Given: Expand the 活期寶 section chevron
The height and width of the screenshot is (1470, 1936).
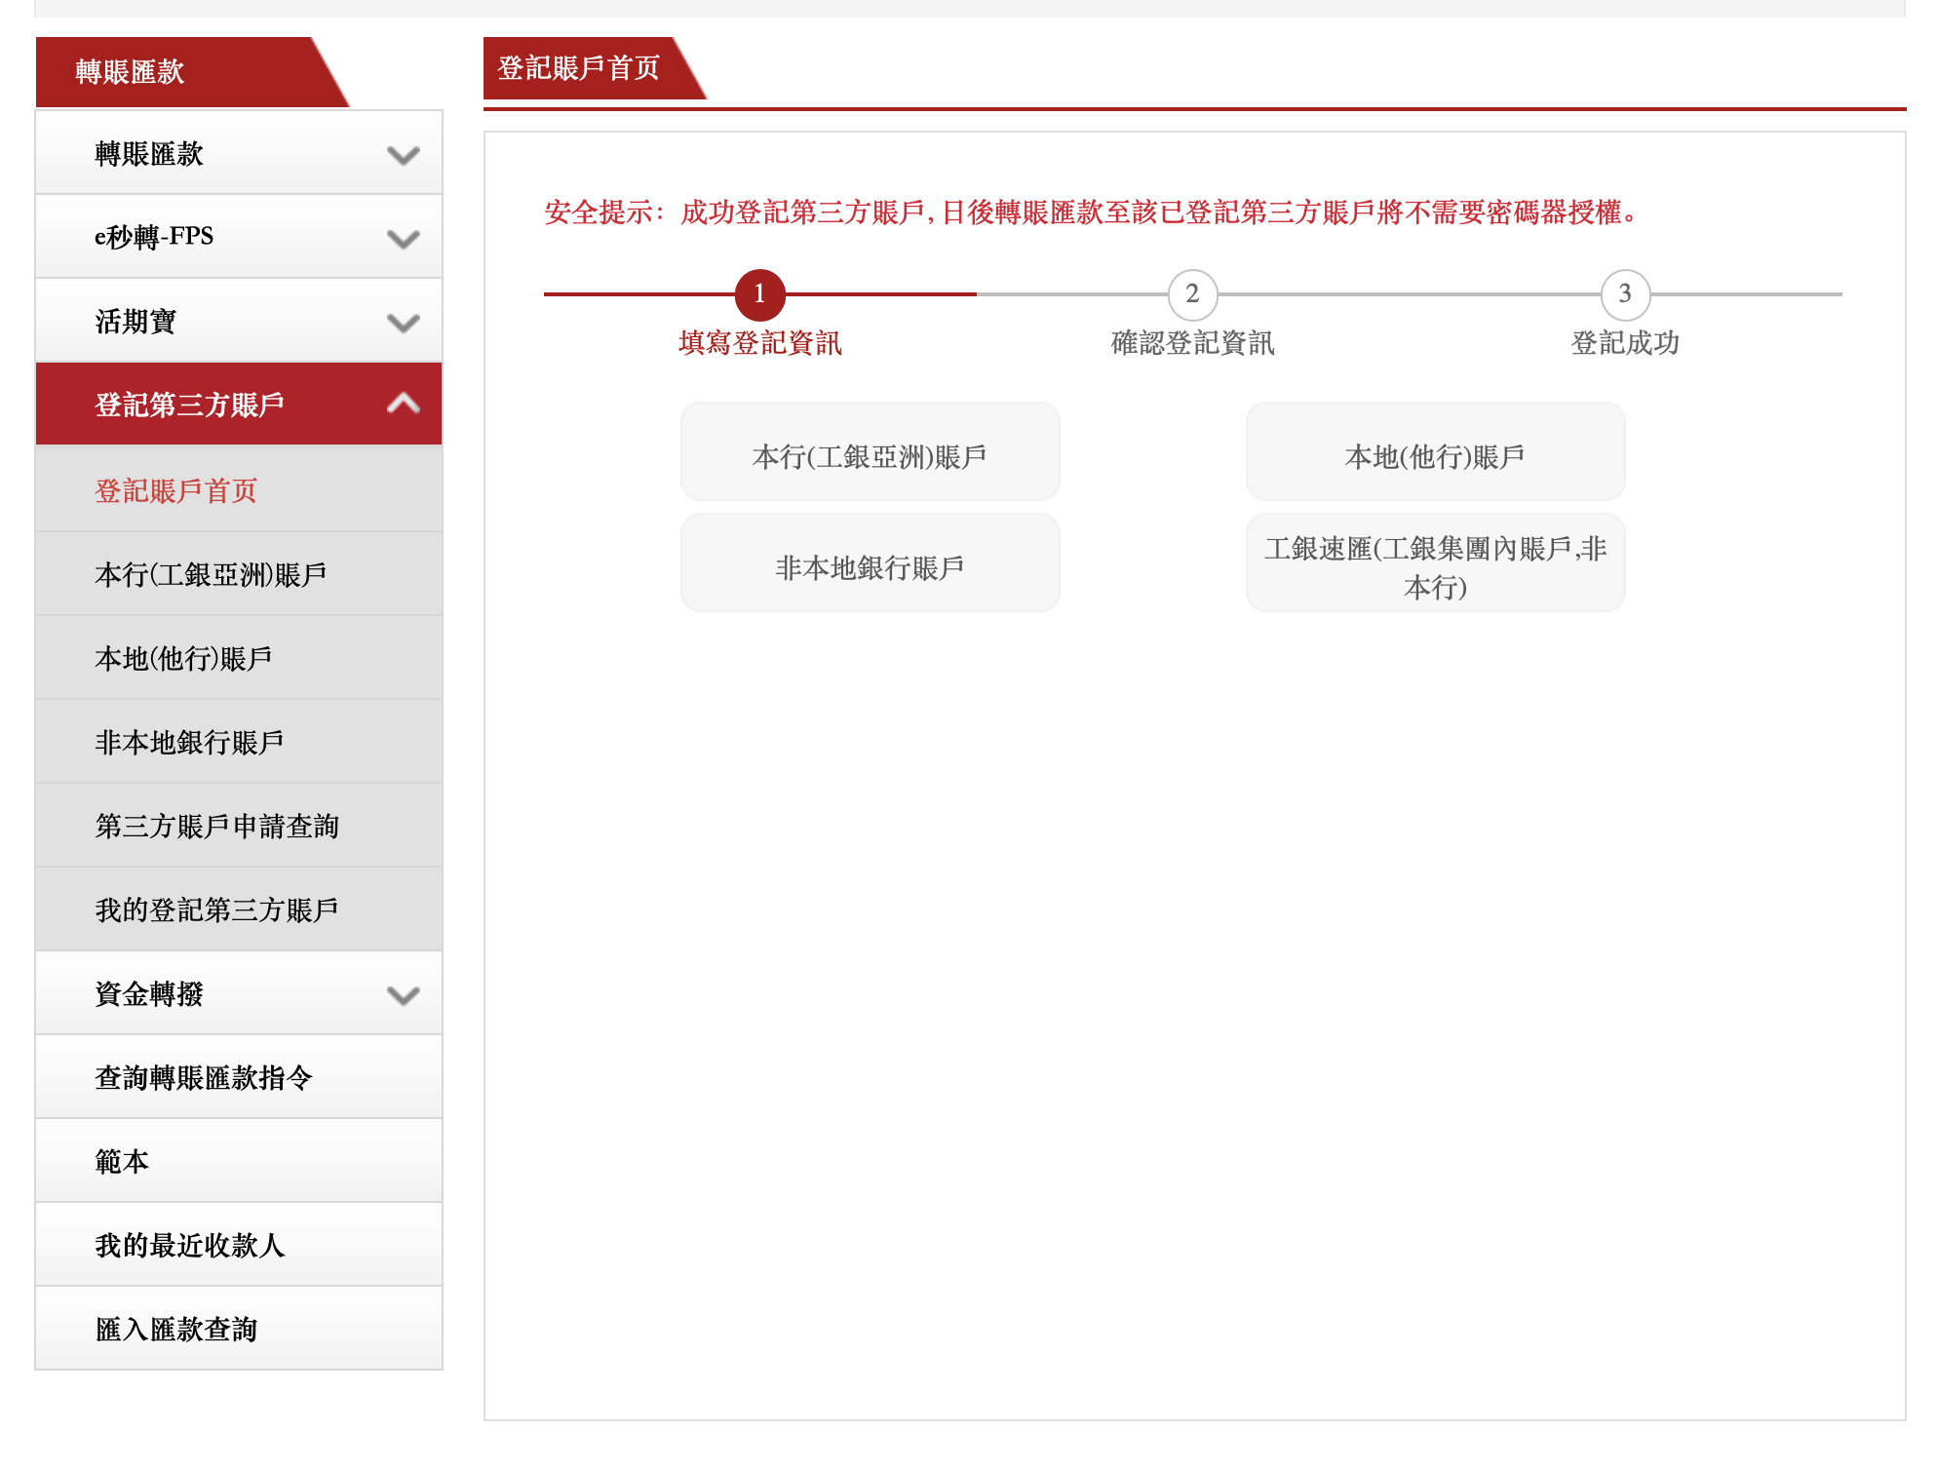Looking at the screenshot, I should tap(403, 323).
